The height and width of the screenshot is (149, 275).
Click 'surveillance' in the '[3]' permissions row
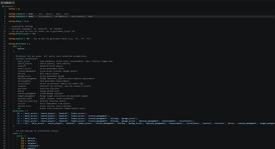click(x=185, y=121)
